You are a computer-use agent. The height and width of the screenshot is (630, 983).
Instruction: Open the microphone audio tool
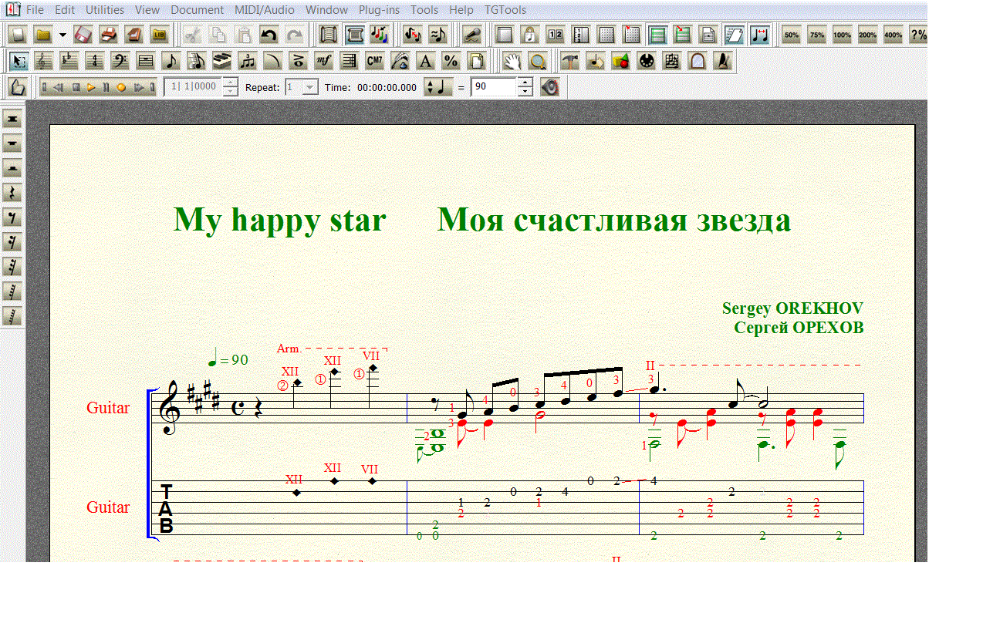pos(472,35)
